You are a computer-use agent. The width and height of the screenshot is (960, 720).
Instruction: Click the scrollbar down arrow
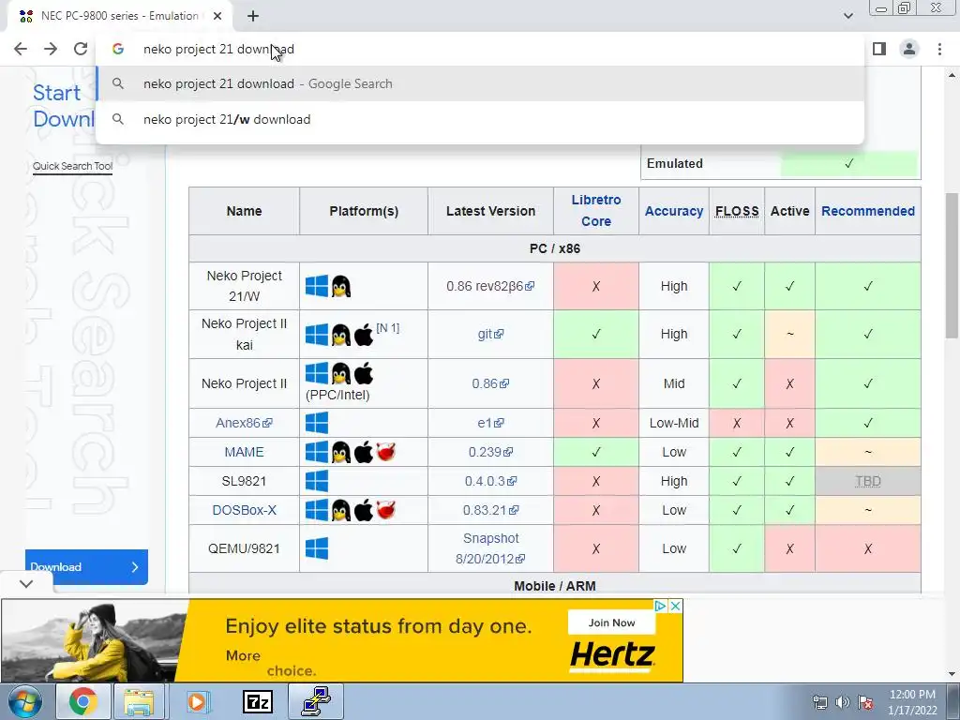[952, 674]
